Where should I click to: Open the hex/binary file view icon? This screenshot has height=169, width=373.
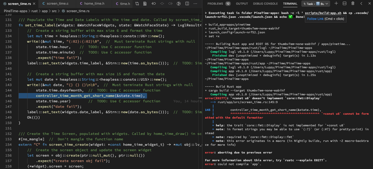pos(145,4)
